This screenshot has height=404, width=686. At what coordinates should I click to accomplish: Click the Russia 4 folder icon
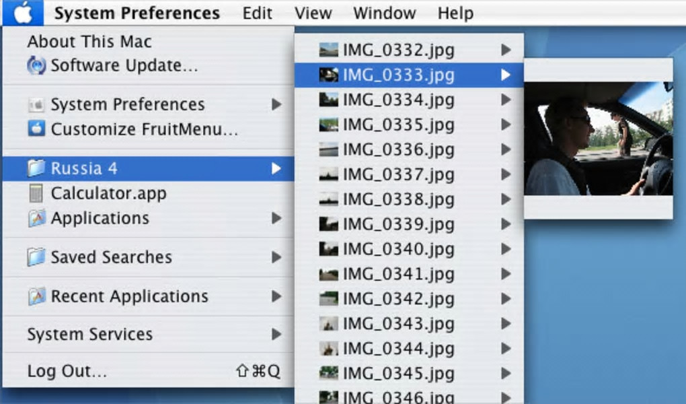(36, 168)
